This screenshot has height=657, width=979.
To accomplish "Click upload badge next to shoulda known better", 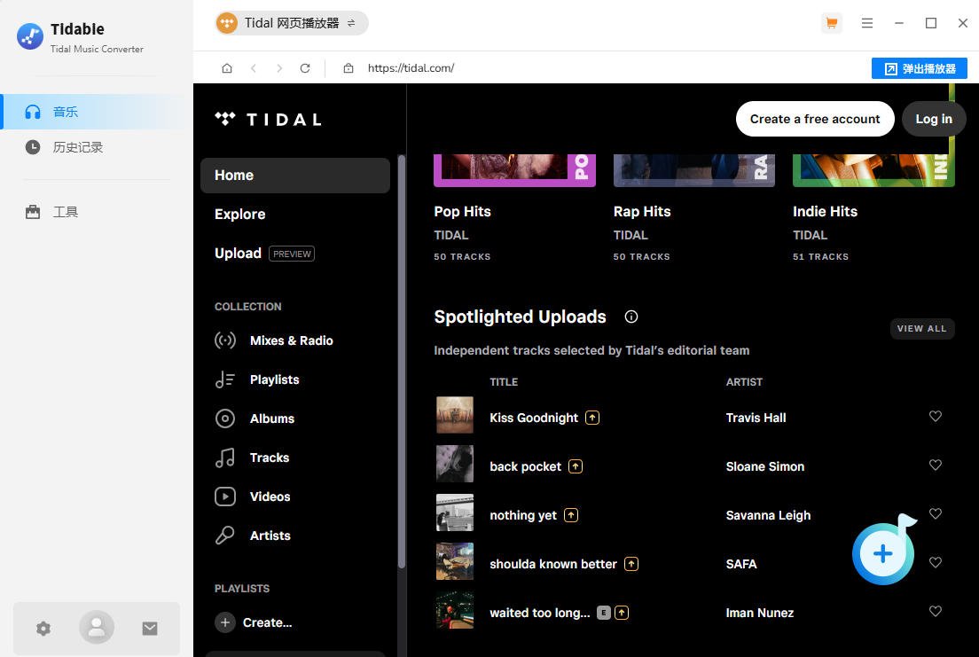I will 631,564.
